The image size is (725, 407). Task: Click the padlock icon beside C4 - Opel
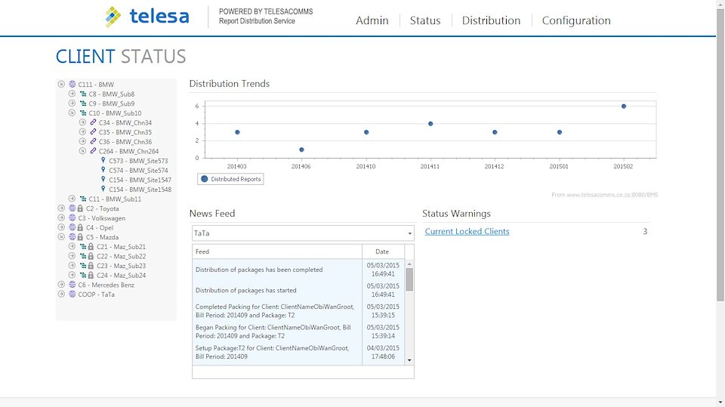point(81,227)
